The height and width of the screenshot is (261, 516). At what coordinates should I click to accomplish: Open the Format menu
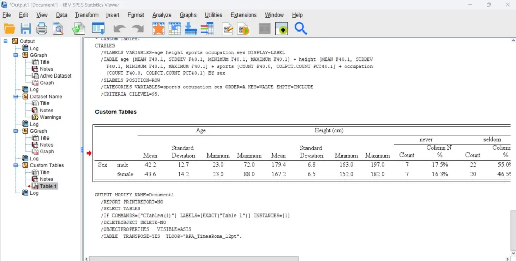[x=136, y=15]
